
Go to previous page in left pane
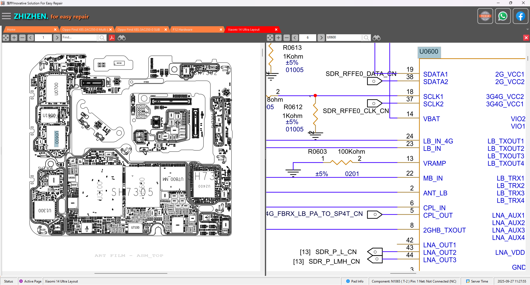31,38
